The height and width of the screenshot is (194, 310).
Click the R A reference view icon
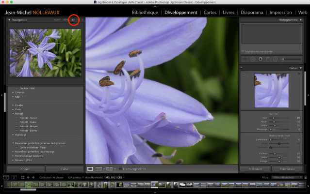coord(98,169)
